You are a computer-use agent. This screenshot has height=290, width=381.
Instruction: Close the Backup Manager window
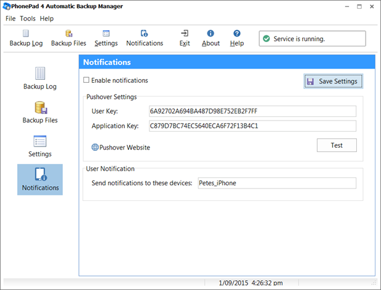point(372,7)
